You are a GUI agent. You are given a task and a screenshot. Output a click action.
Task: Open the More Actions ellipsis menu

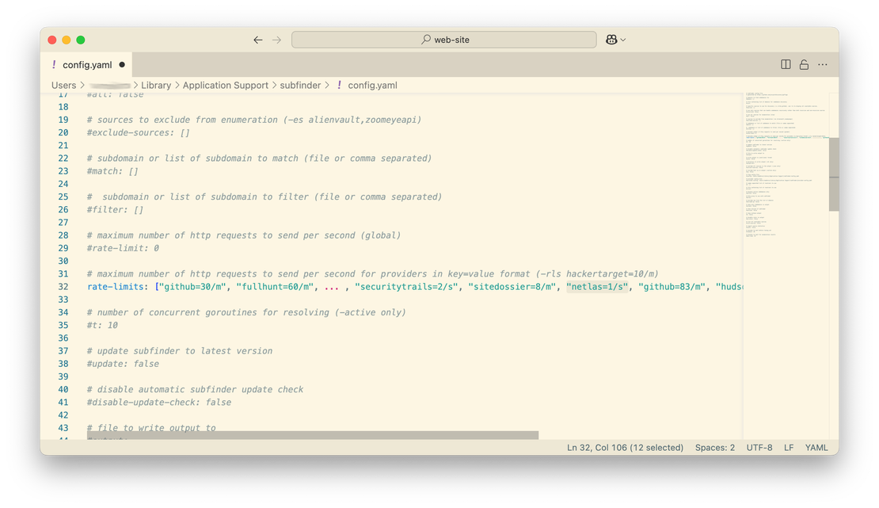823,65
